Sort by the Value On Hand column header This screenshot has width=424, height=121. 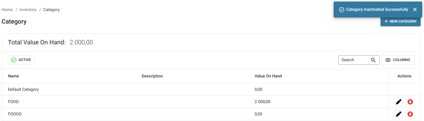click(268, 76)
